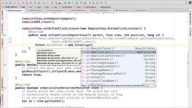
Task: Switch to the TodoListDAO.java tab
Action: click(78, 10)
